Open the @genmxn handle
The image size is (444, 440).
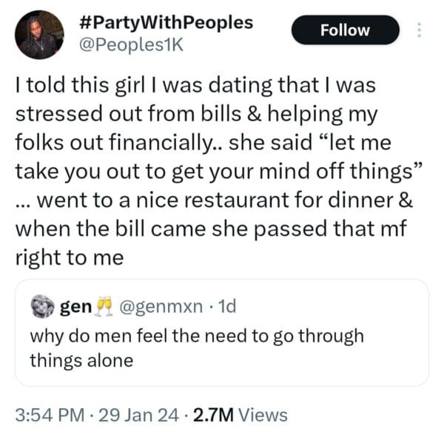click(x=152, y=305)
